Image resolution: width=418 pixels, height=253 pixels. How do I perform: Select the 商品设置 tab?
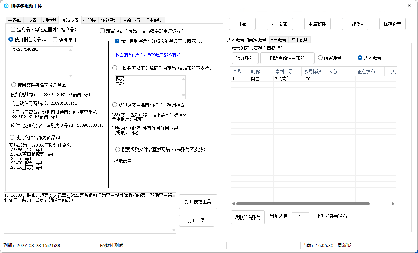[x=70, y=20]
